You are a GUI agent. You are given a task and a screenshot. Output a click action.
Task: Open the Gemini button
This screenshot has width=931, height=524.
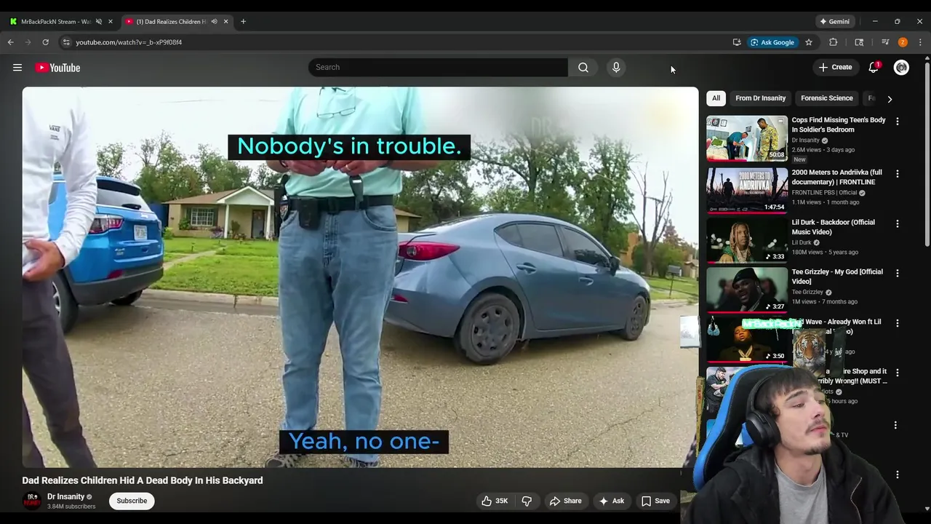pos(834,22)
